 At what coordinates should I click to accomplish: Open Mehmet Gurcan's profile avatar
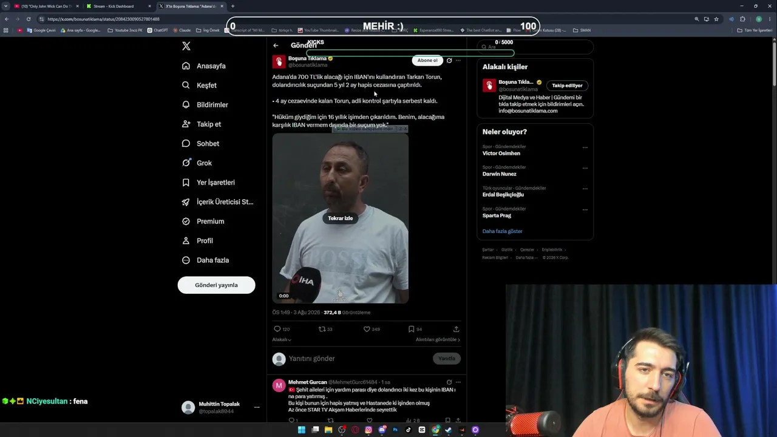279,385
